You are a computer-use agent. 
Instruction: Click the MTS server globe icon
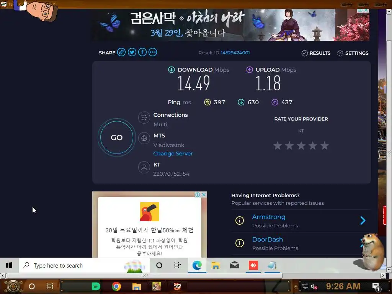pos(144,138)
